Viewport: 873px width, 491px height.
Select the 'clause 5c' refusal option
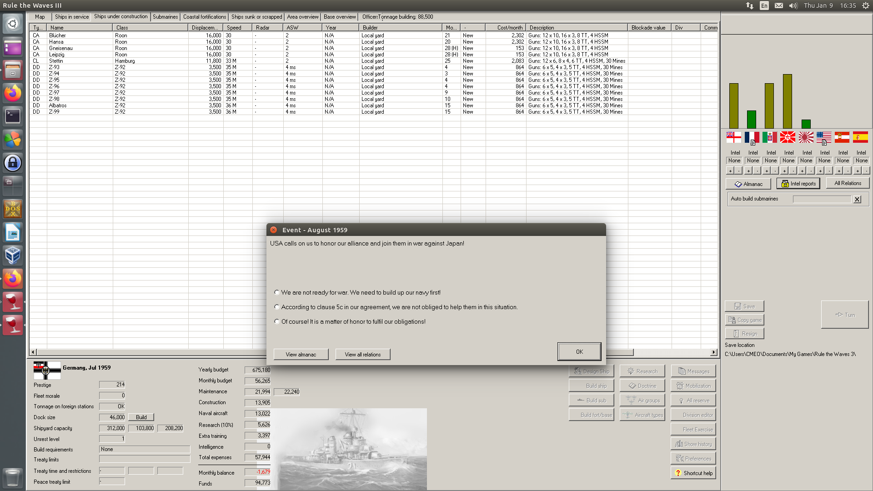[277, 307]
